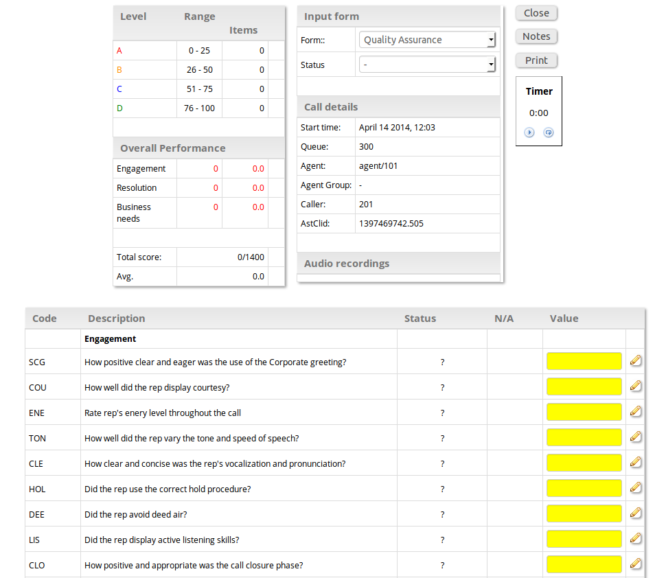Edit the HOL hold procedure row
The width and height of the screenshot is (666, 578).
(635, 488)
